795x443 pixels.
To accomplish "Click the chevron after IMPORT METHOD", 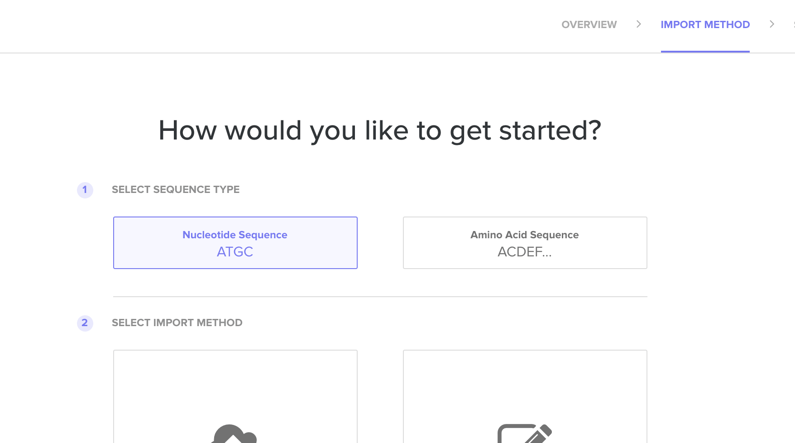I will (771, 24).
